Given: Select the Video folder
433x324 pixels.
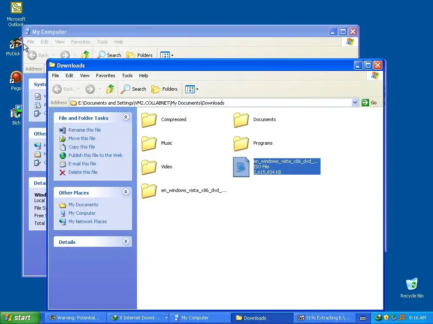Looking at the screenshot, I should [x=157, y=167].
